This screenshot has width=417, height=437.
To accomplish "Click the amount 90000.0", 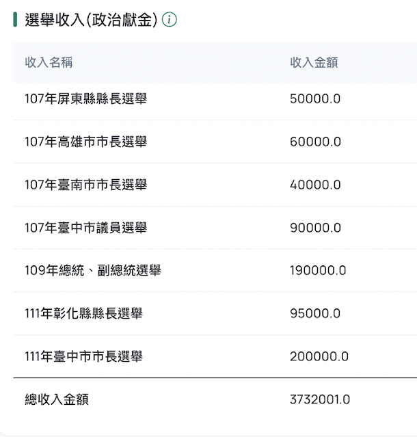I will pos(315,228).
